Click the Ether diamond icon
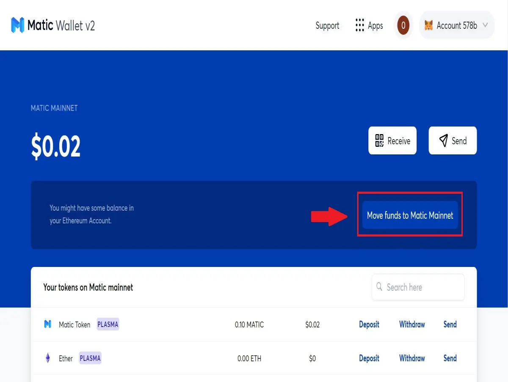This screenshot has height=382, width=508. click(48, 358)
